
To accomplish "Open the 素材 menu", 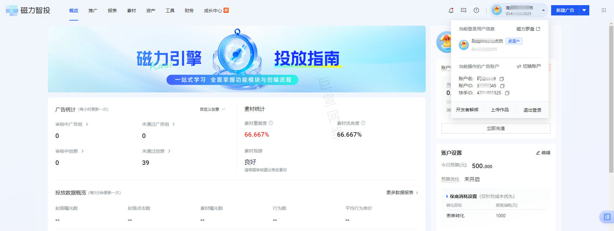I will [x=132, y=11].
